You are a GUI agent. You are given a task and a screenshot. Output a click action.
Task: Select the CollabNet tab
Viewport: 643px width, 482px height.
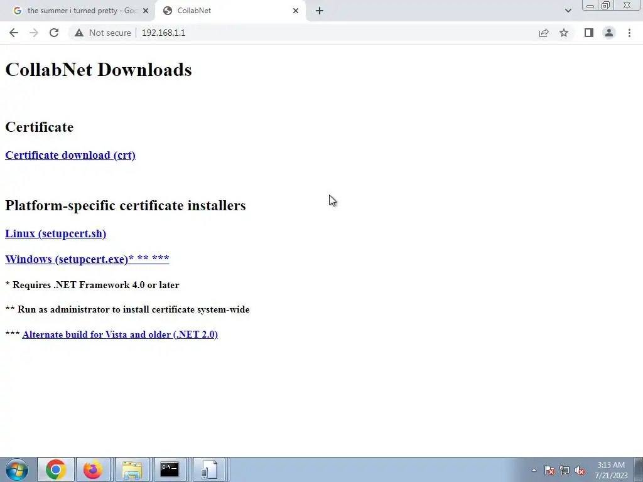[x=230, y=11]
